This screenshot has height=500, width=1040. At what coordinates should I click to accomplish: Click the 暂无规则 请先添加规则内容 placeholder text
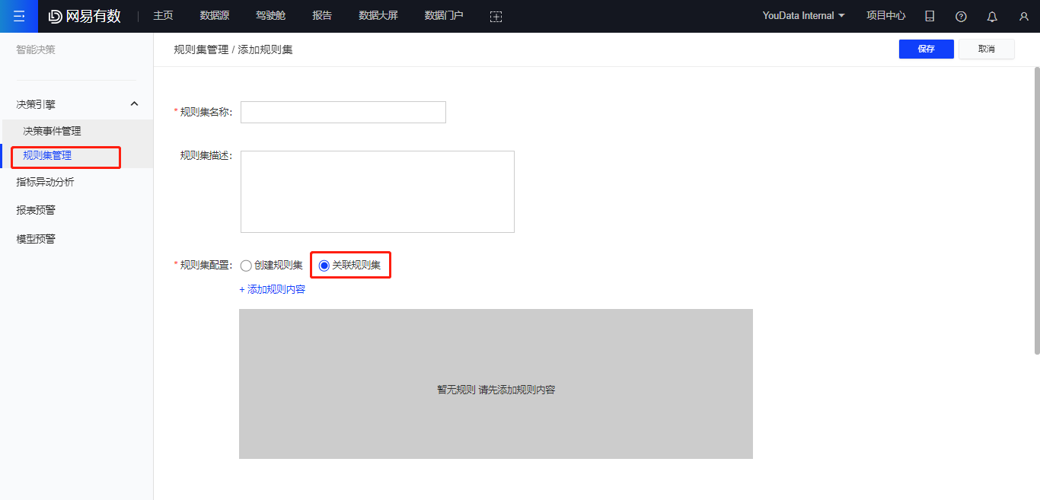[496, 390]
